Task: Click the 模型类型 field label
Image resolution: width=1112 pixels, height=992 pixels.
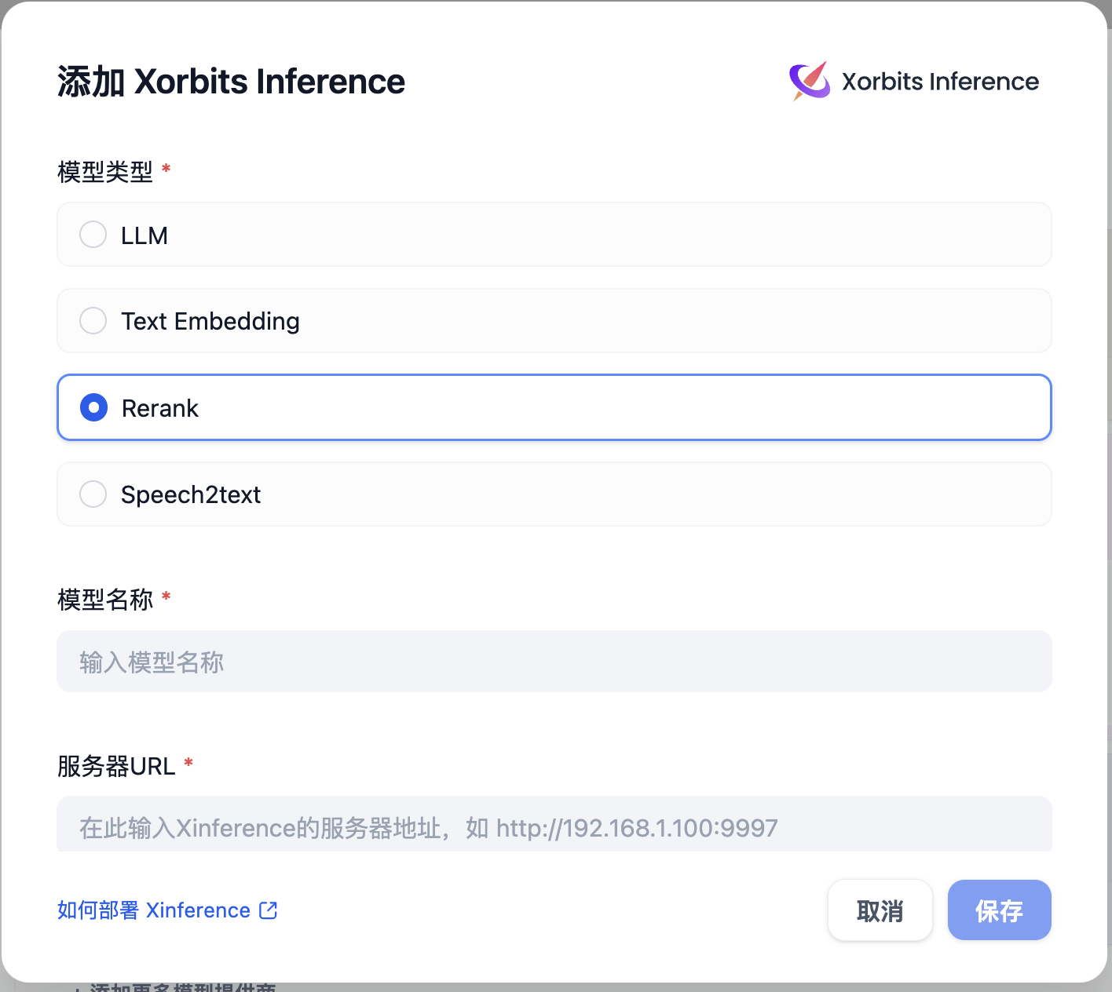Action: coord(105,171)
